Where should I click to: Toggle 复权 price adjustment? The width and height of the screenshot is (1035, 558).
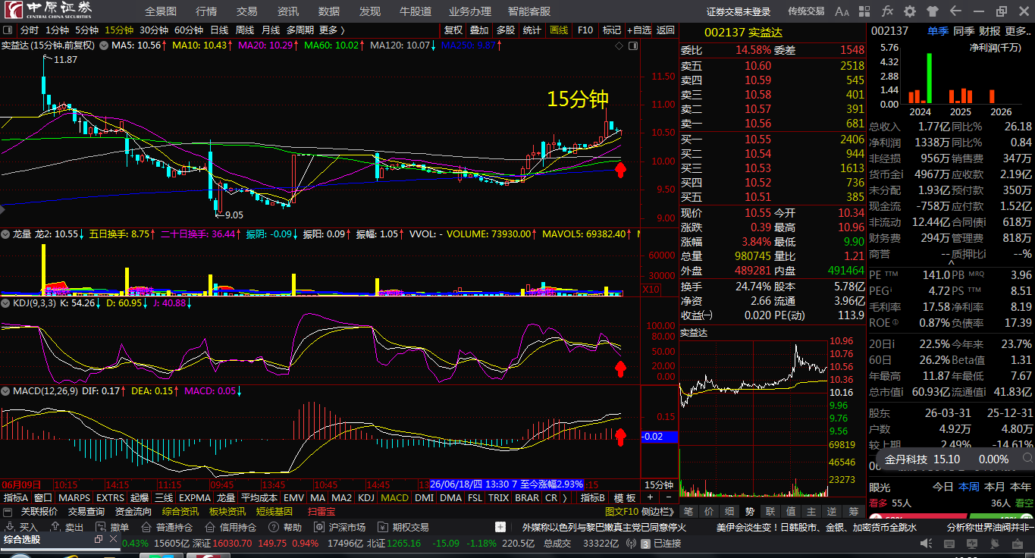tap(453, 30)
